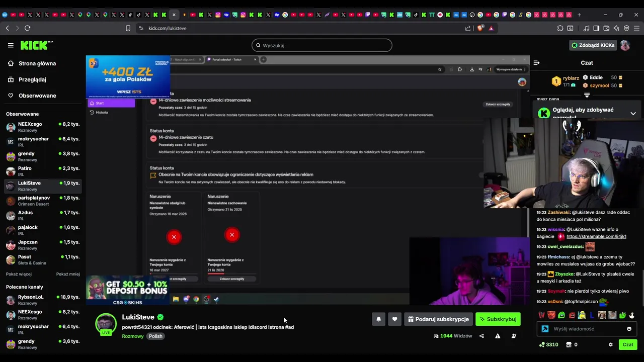
Task: Open the shop icon next to 0
Action: pyautogui.click(x=569, y=345)
